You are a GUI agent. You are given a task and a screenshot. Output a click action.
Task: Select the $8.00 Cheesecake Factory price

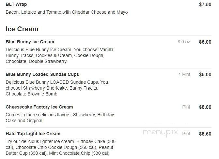pos(205,107)
